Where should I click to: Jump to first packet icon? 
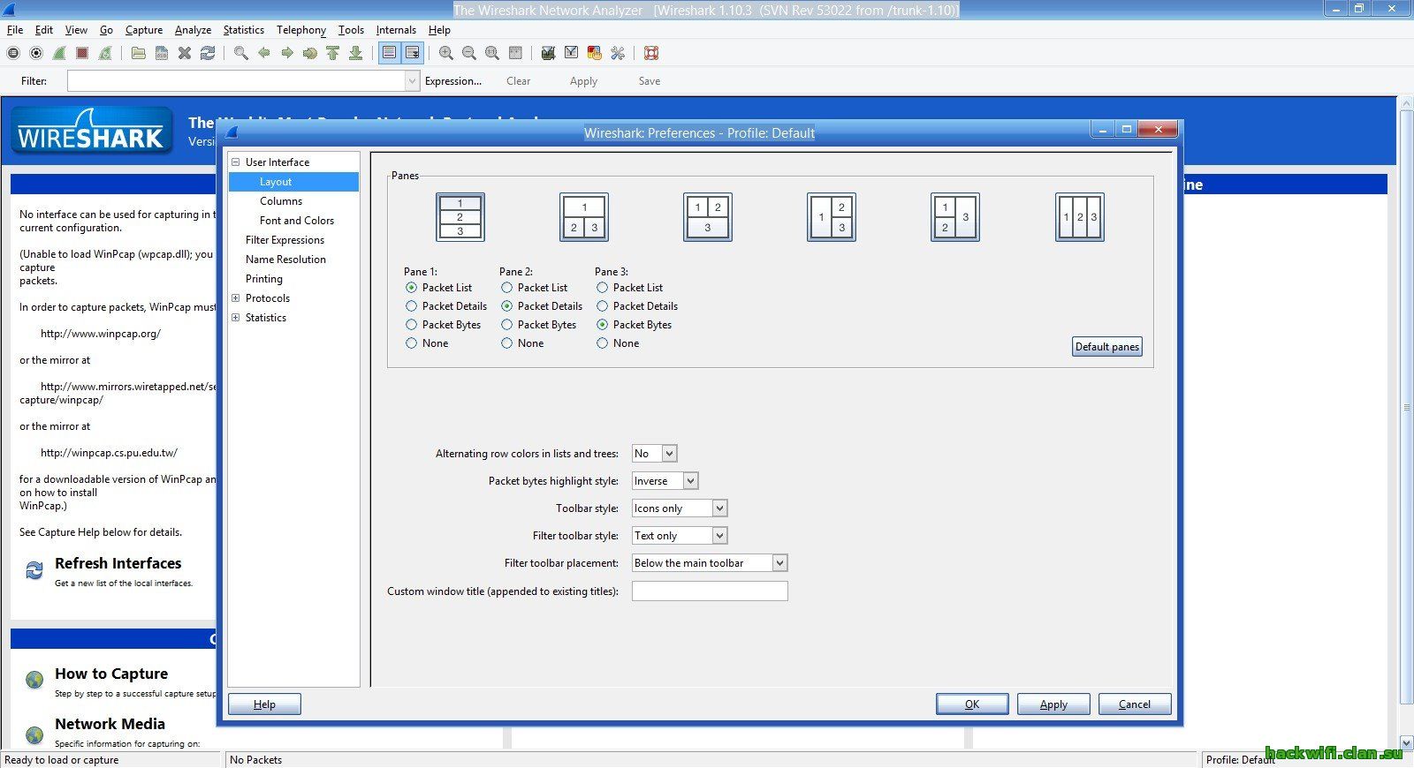coord(332,53)
